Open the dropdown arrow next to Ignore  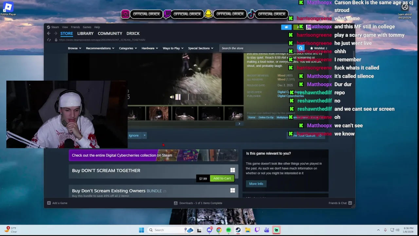pos(144,135)
